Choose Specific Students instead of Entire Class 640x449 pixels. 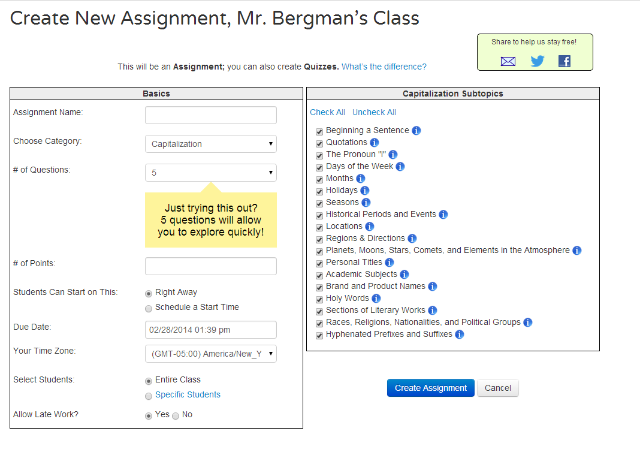coord(149,396)
